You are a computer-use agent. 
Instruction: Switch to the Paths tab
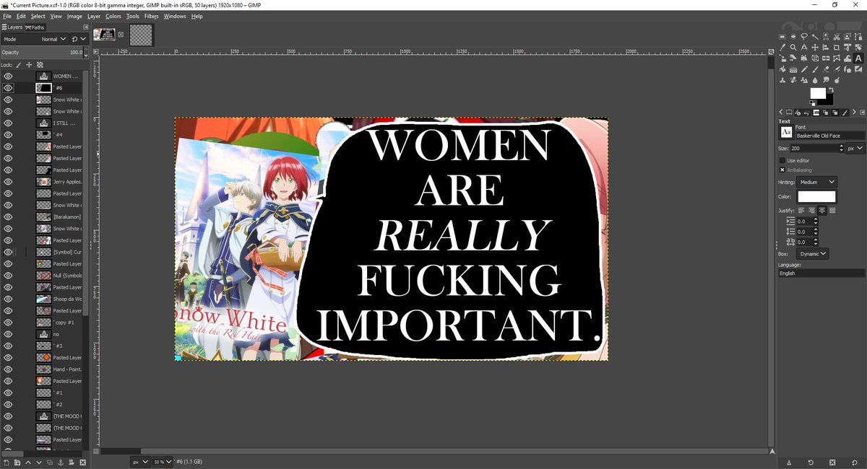(x=35, y=27)
